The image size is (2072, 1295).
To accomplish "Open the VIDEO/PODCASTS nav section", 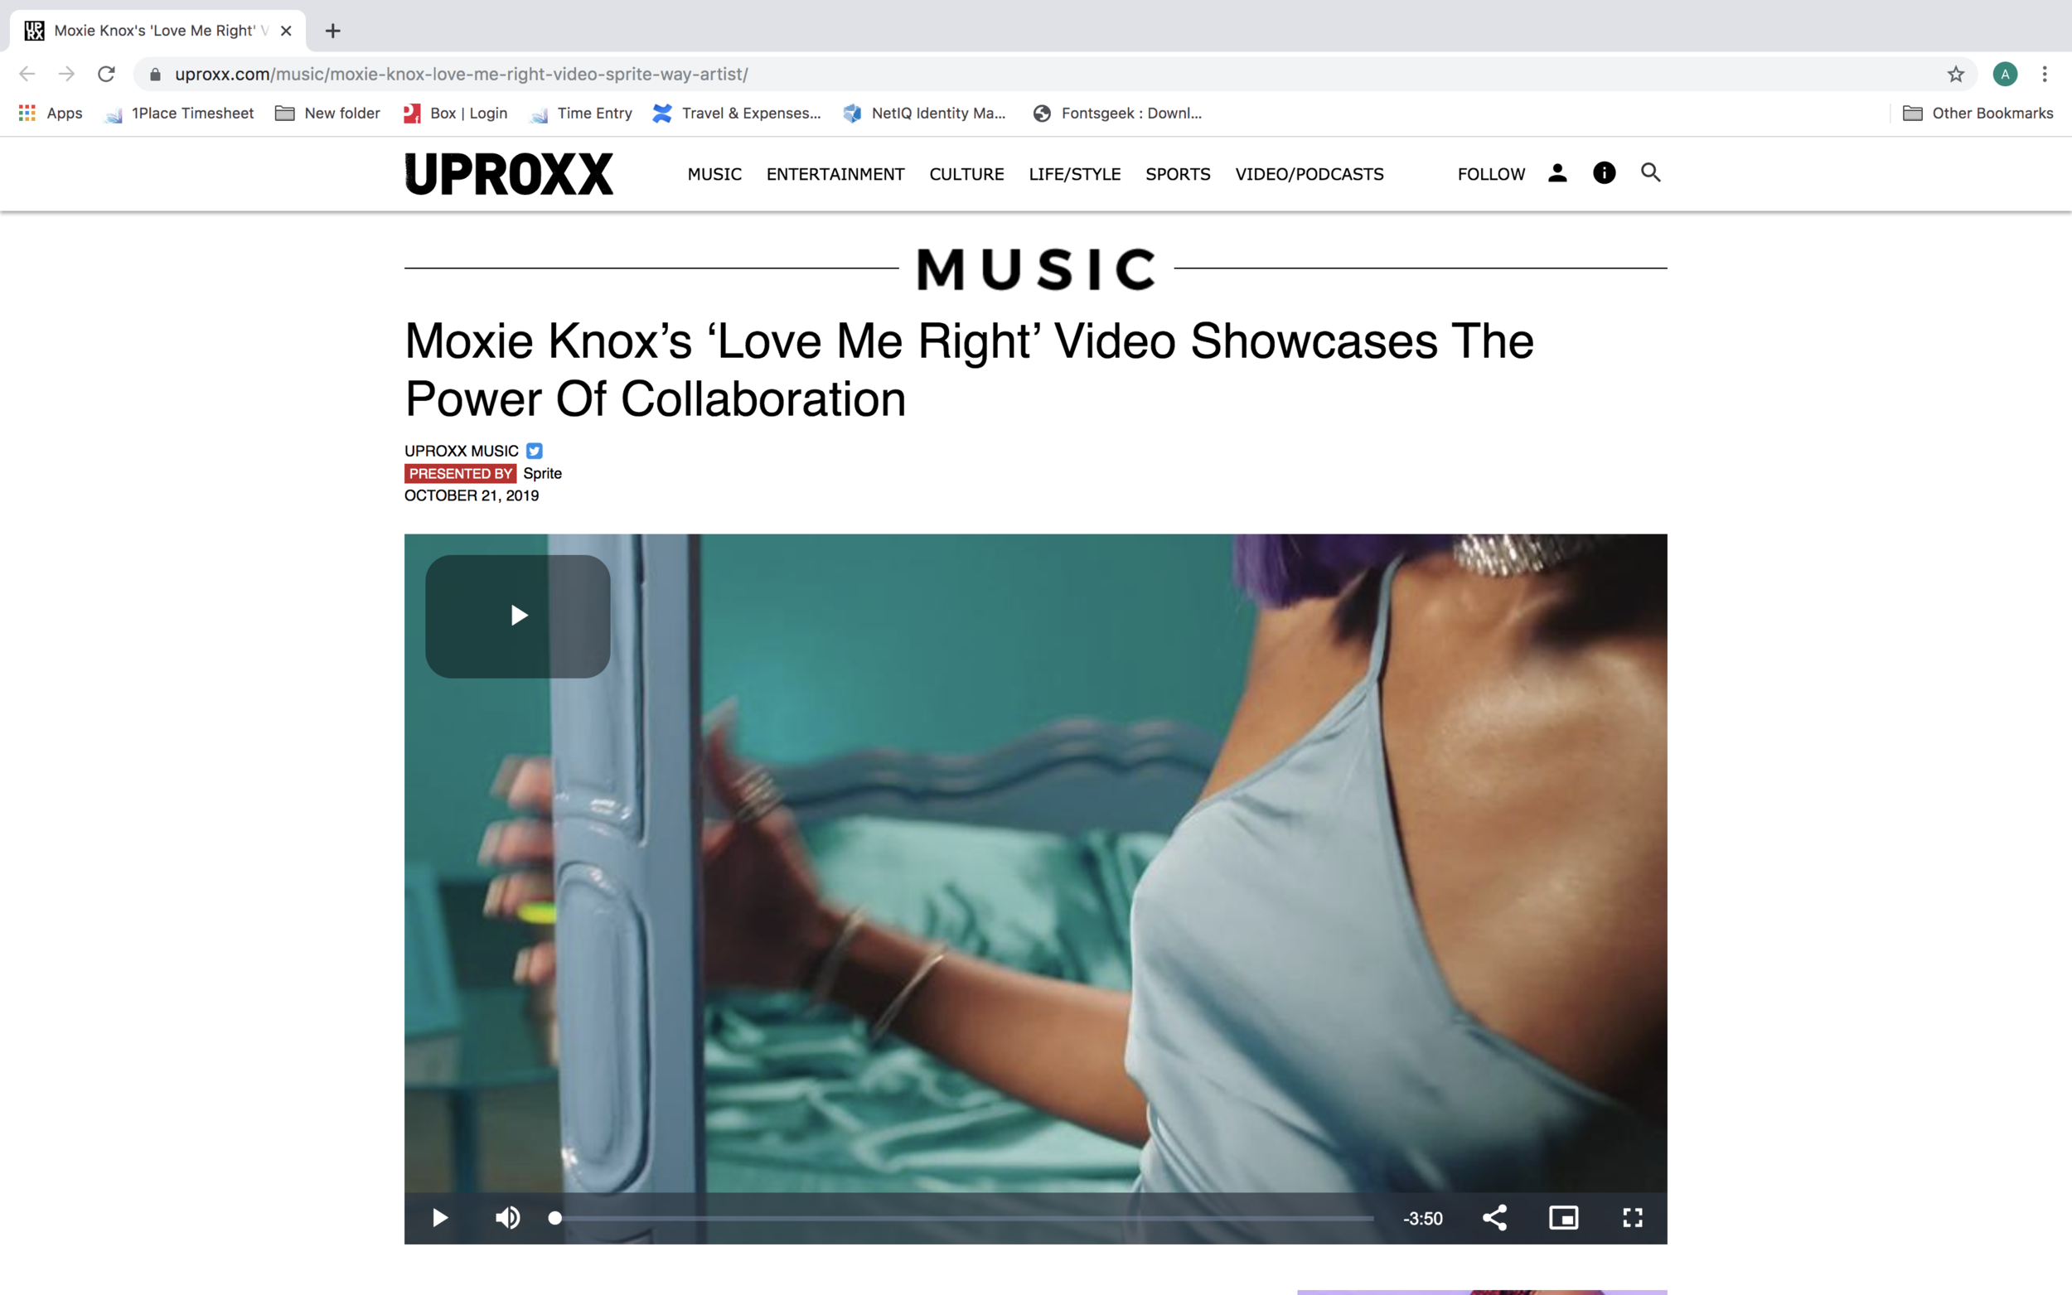I will coord(1309,174).
